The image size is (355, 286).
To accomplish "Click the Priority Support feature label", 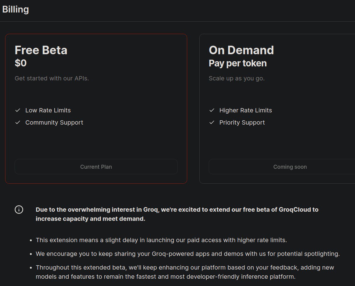I will [x=242, y=122].
